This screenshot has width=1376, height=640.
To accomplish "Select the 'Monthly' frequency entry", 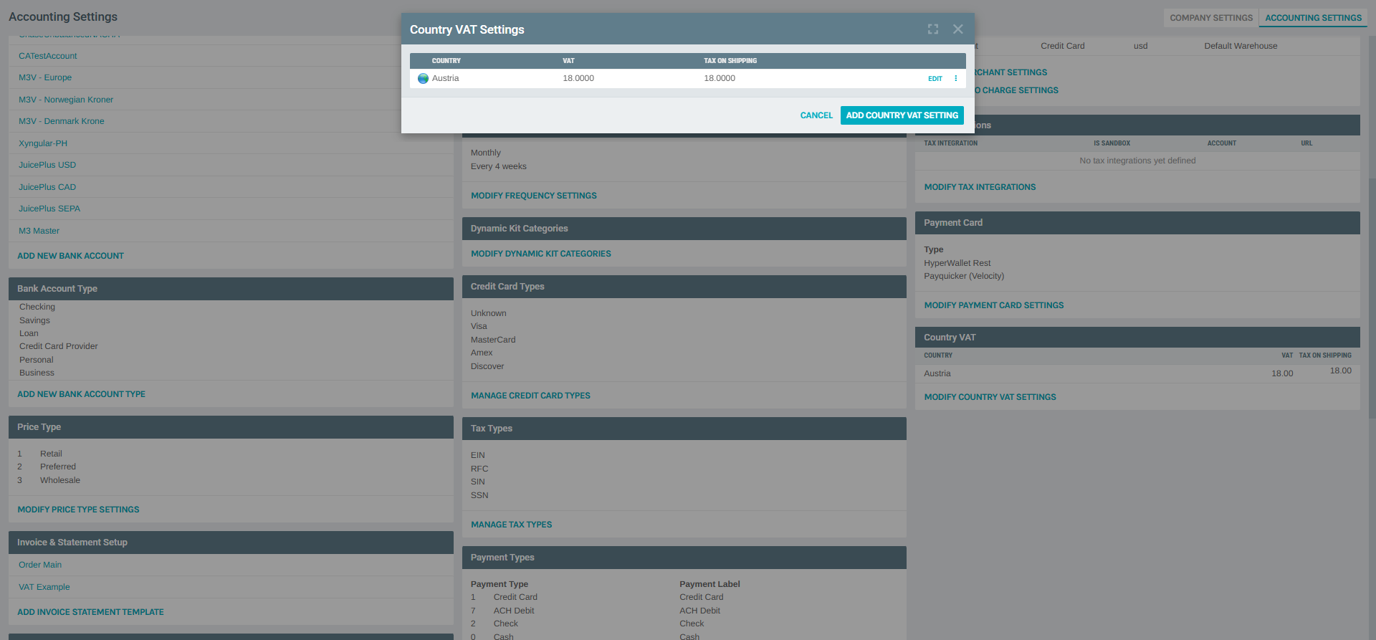I will (x=486, y=153).
